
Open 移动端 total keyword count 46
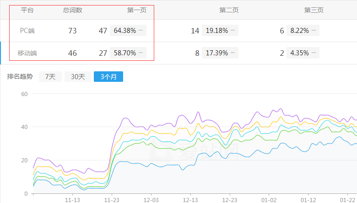tap(72, 53)
